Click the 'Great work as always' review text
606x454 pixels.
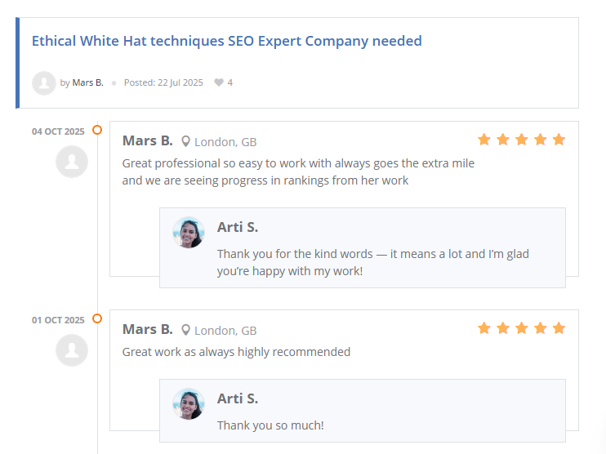(x=236, y=352)
